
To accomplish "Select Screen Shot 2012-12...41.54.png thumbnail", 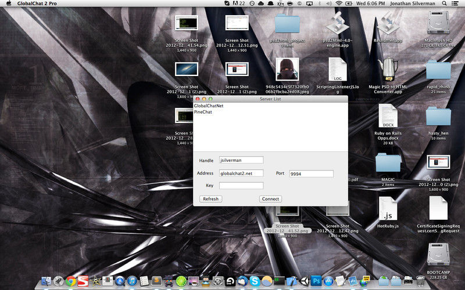I will click(186, 23).
